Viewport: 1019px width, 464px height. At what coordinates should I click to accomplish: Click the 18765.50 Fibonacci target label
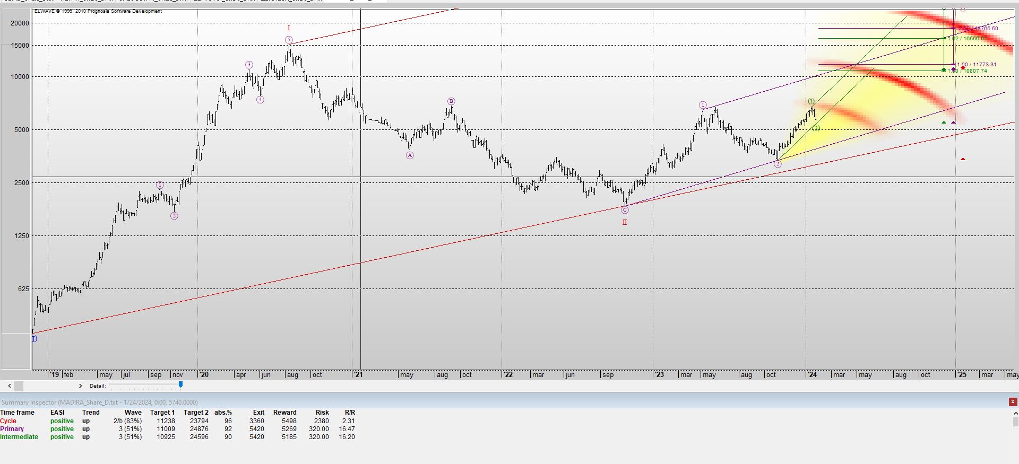pos(978,28)
